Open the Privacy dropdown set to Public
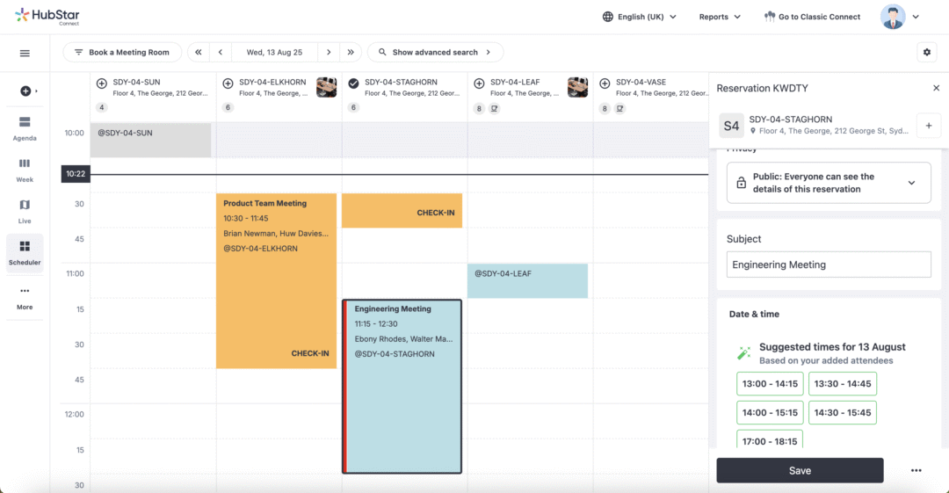Viewport: 949px width, 493px height. (x=829, y=183)
